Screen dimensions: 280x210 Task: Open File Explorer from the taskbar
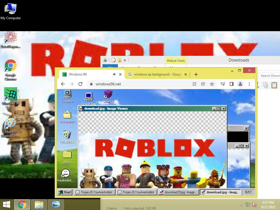pos(39,205)
